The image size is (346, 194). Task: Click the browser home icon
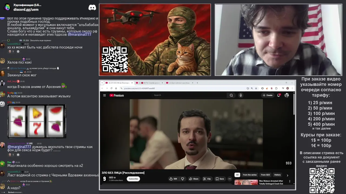(x=116, y=88)
